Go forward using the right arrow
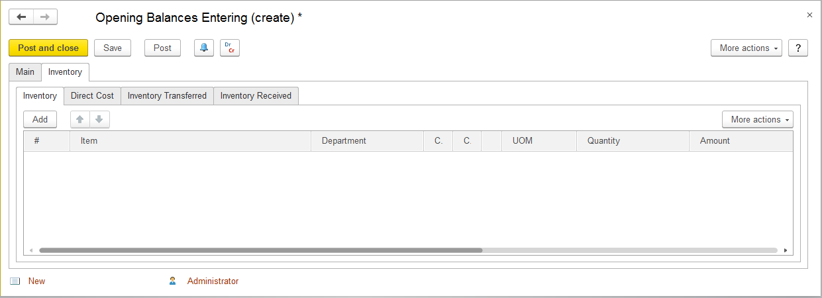 click(x=45, y=17)
